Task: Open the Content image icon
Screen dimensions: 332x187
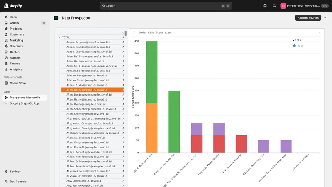Action: click(6, 52)
